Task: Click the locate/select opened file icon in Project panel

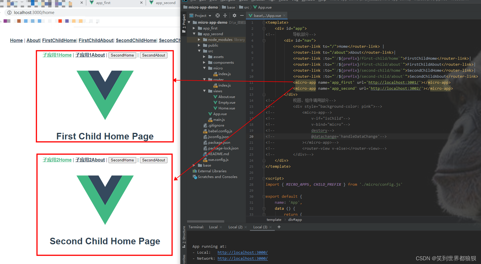Action: point(218,15)
